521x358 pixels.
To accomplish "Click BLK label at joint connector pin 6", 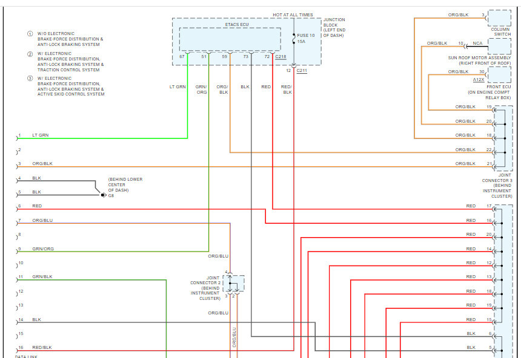I will pos(471,334).
